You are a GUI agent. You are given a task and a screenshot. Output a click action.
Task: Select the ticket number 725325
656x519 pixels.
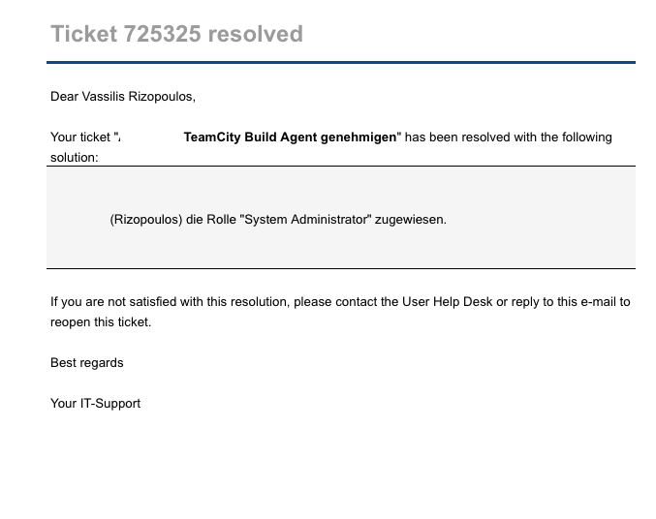(x=163, y=34)
